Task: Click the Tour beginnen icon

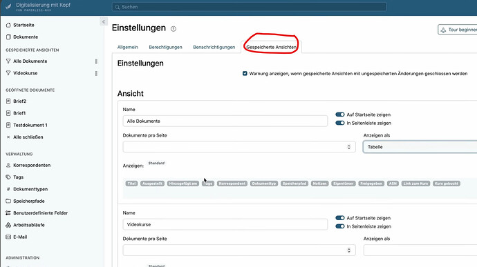Action: coord(443,30)
